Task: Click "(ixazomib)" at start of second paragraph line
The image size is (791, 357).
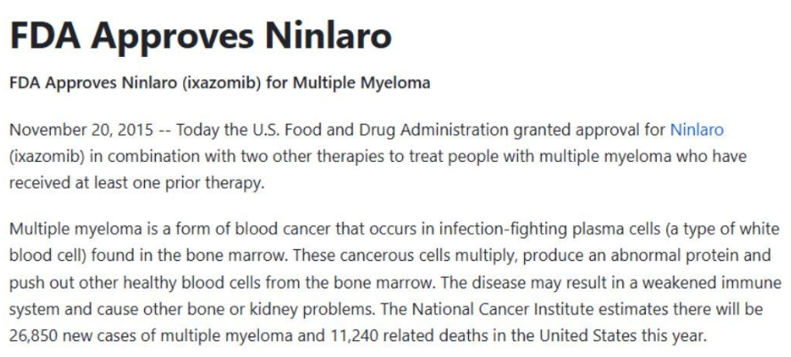Action: point(41,153)
